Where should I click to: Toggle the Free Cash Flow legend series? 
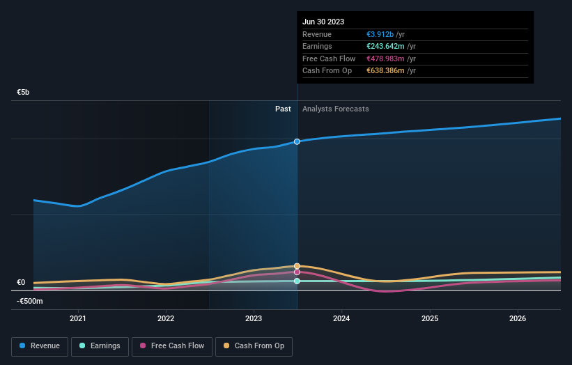tap(172, 346)
